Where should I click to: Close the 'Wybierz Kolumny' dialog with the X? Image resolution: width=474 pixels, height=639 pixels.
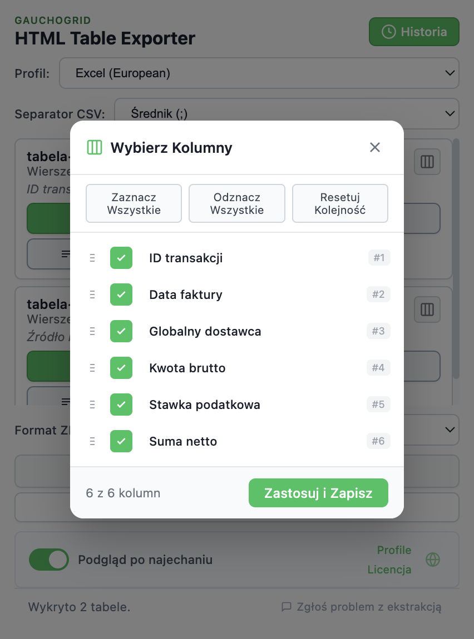[374, 147]
